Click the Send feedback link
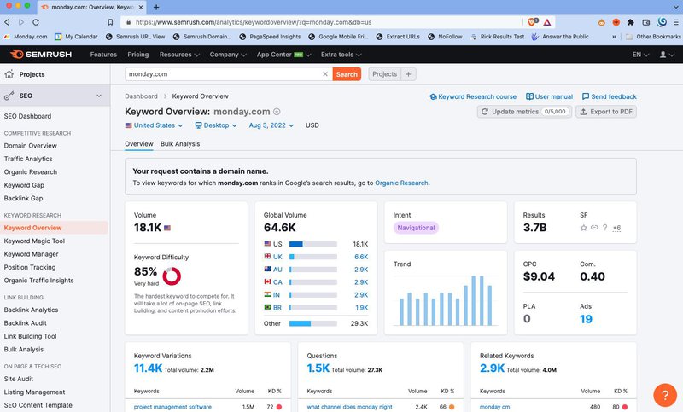The width and height of the screenshot is (683, 412). (x=610, y=96)
